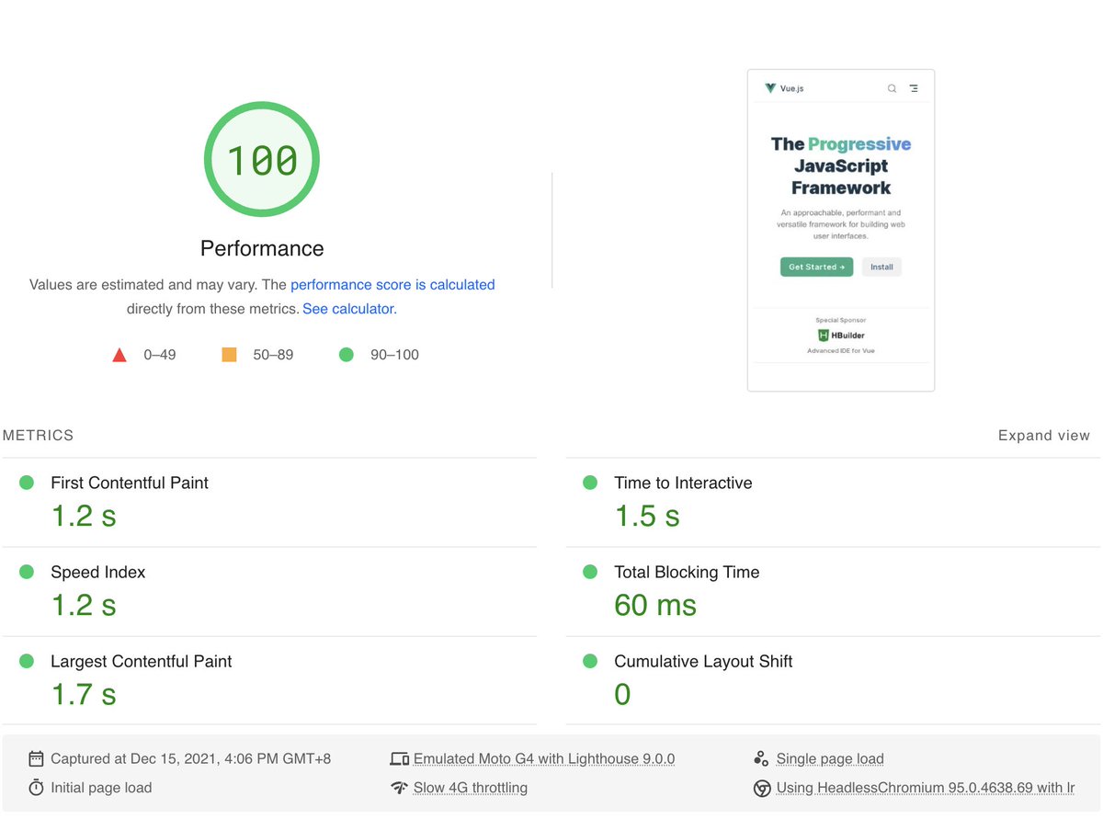
Task: Click the Chromium browser icon in the footer
Action: click(761, 788)
